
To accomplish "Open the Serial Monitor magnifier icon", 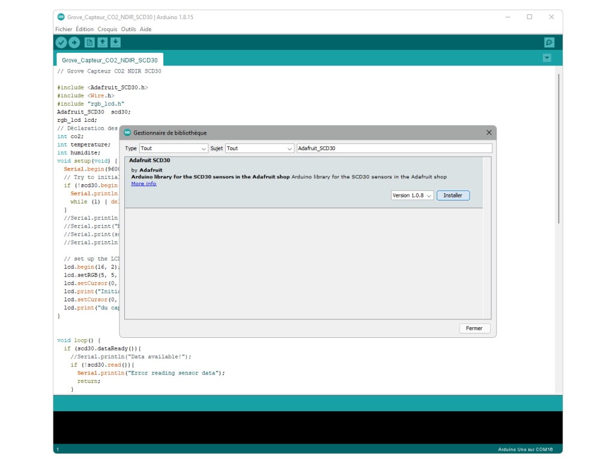I will [548, 43].
